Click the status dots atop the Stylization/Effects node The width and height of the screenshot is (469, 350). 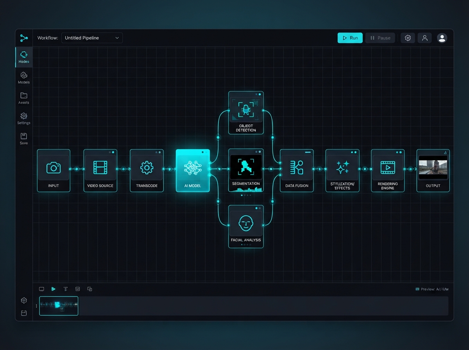354,152
